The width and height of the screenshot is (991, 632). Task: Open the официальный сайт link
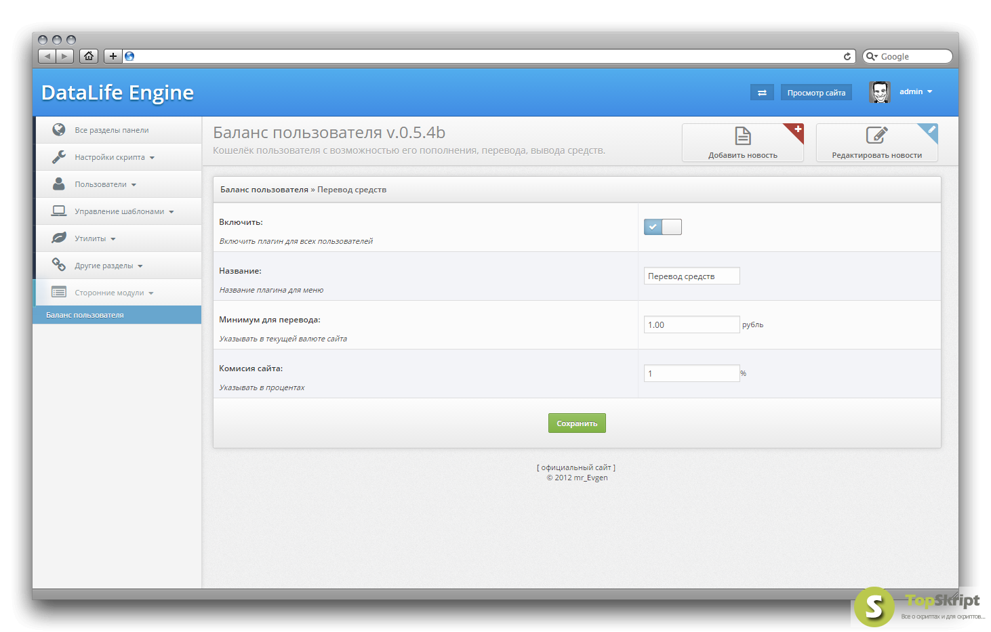tap(576, 467)
